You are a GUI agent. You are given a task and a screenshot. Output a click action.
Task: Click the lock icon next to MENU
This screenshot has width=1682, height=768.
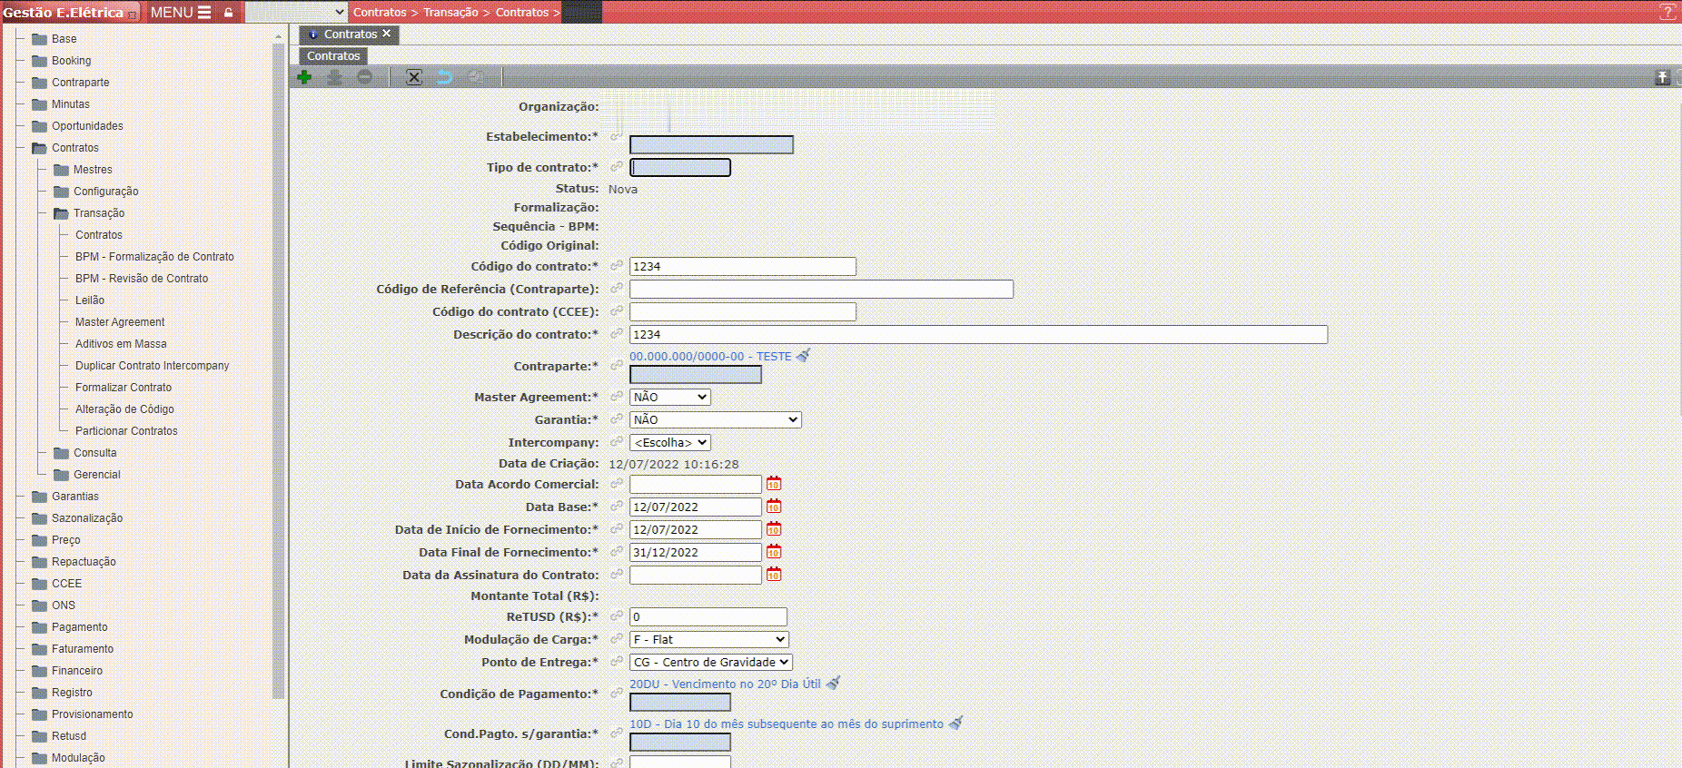pos(229,13)
